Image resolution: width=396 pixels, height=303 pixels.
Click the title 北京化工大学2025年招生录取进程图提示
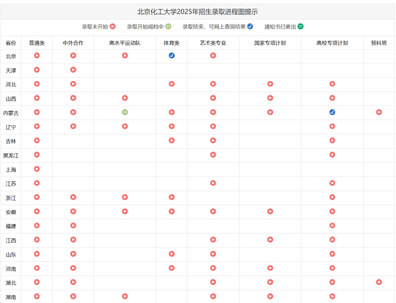tap(198, 12)
